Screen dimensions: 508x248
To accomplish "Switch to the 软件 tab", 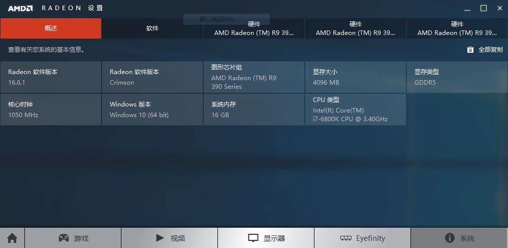I will [x=152, y=28].
